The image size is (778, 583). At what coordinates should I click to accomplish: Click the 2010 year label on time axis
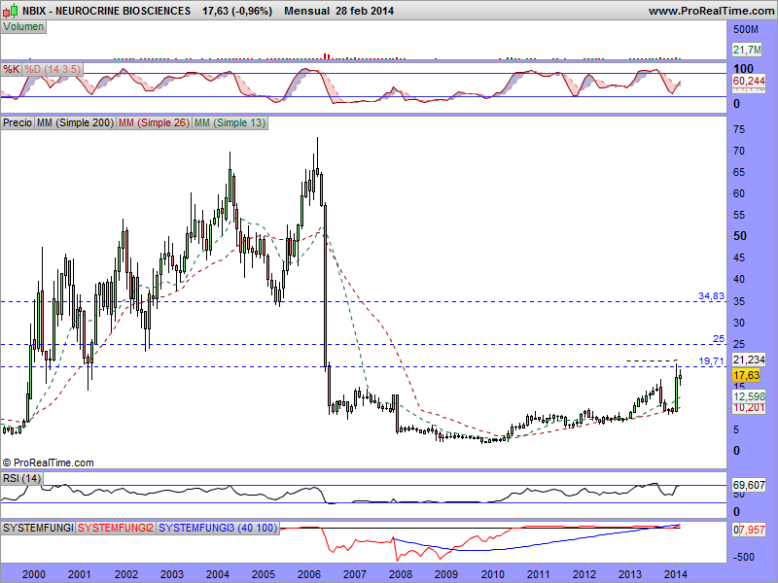click(493, 574)
